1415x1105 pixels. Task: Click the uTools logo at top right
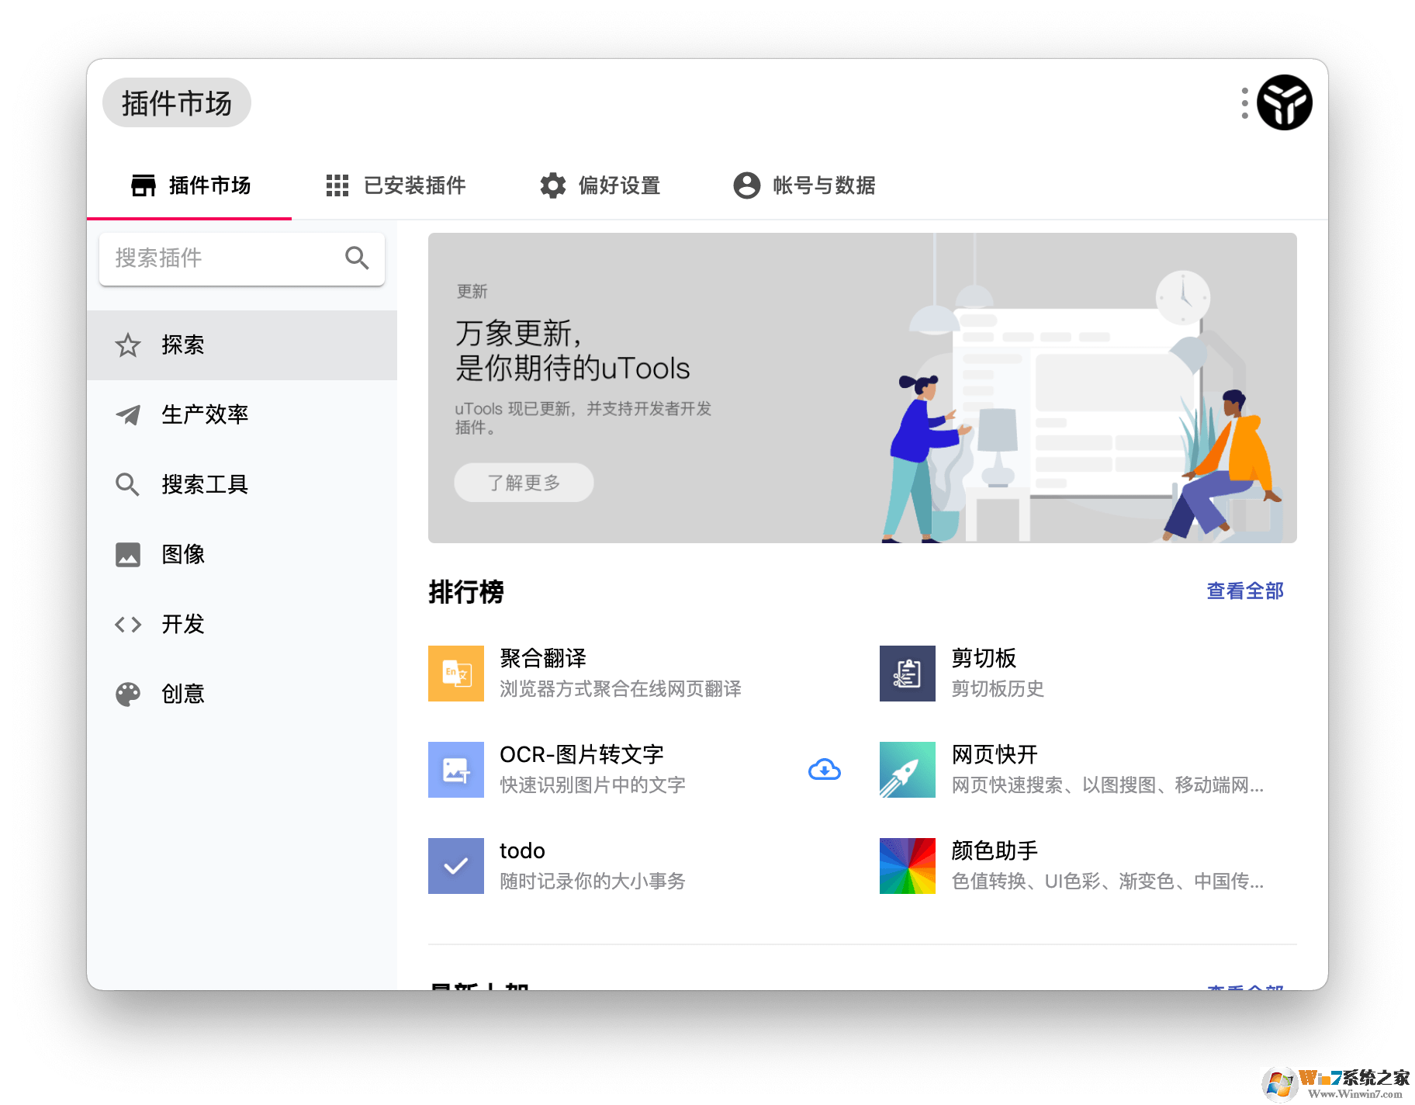pos(1283,102)
